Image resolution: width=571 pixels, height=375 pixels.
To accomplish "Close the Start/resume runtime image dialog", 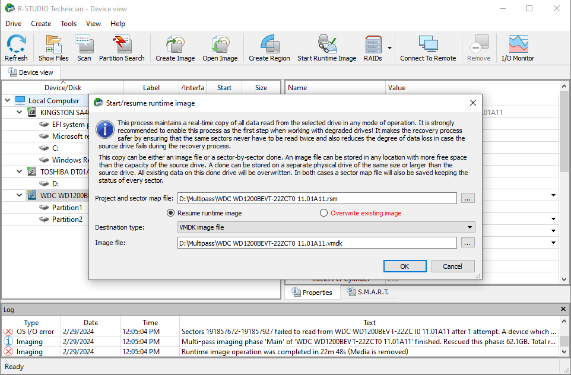I will [x=472, y=103].
